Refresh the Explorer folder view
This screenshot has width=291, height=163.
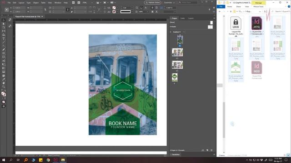(x=265, y=11)
